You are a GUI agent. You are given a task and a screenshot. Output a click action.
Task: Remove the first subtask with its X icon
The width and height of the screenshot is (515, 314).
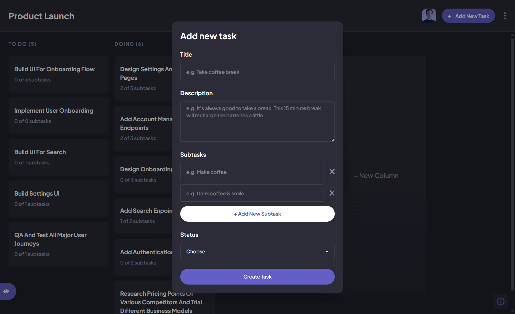(x=332, y=172)
